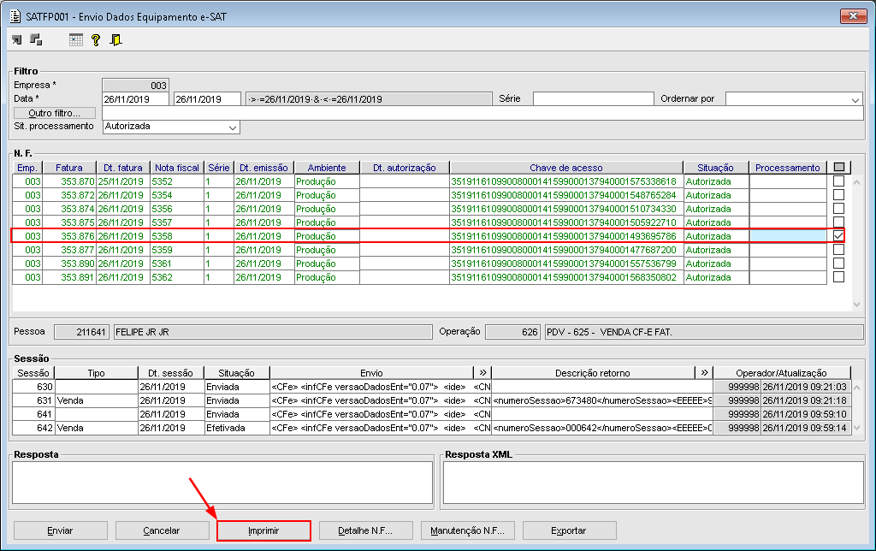Expand the Envio column with » button
This screenshot has height=551, width=876.
pyautogui.click(x=482, y=372)
